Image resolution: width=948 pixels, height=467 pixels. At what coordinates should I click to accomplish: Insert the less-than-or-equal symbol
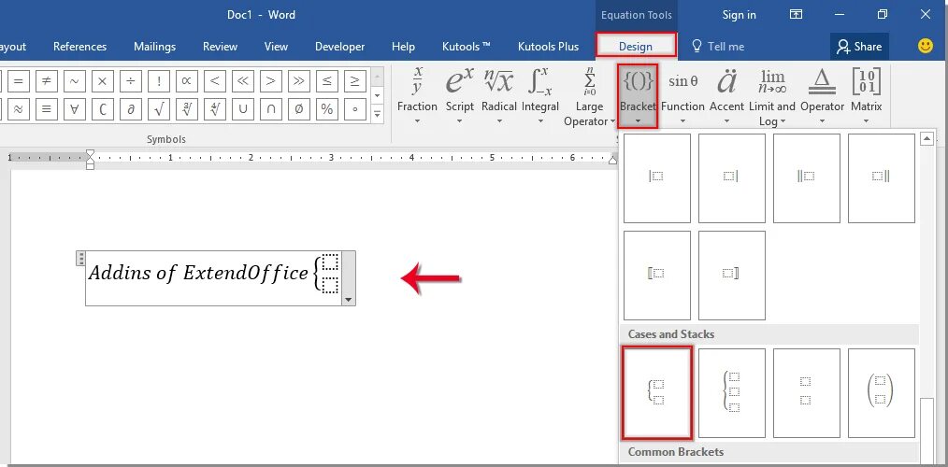tap(327, 81)
